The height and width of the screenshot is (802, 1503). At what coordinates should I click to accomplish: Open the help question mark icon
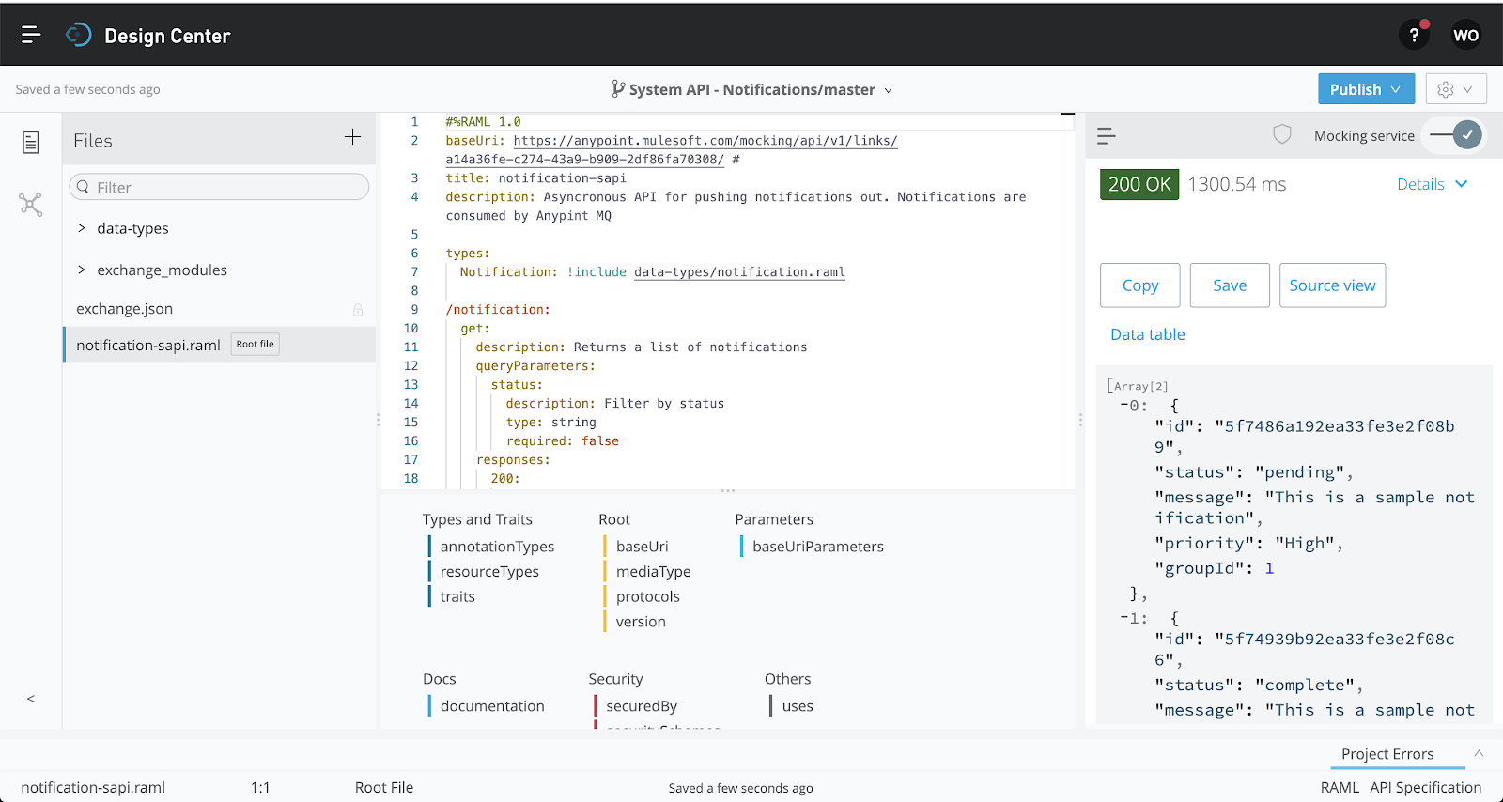tap(1414, 36)
